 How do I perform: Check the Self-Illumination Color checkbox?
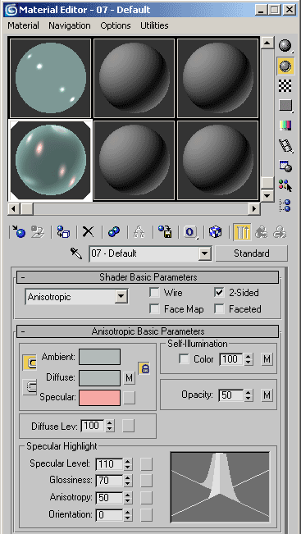pos(185,359)
